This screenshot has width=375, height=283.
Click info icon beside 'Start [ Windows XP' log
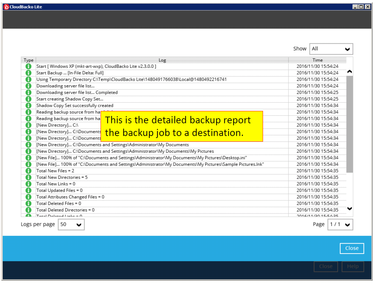[x=28, y=66]
